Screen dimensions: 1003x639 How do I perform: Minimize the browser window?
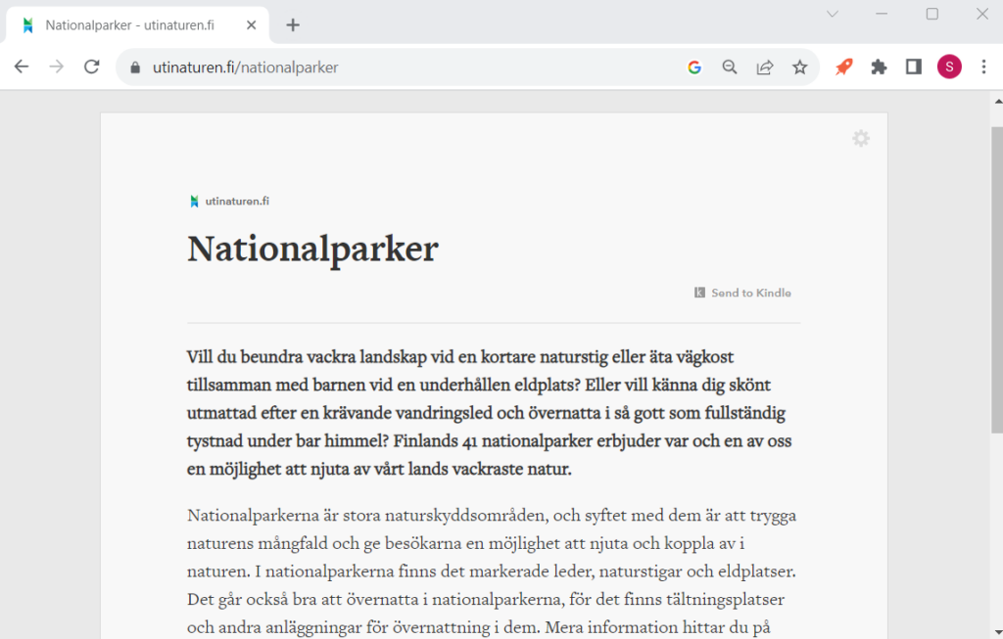(882, 14)
